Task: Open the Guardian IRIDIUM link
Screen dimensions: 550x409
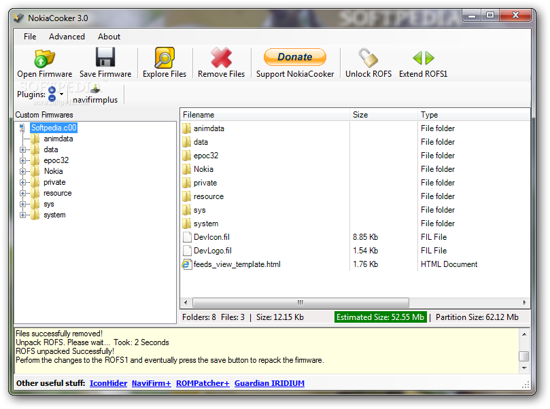Action: (269, 383)
